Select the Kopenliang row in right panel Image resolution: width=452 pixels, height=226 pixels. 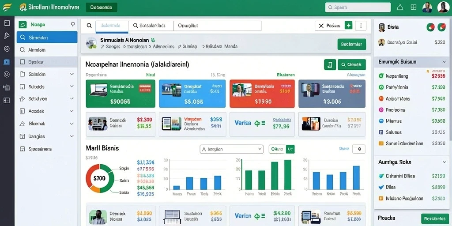tap(411, 76)
